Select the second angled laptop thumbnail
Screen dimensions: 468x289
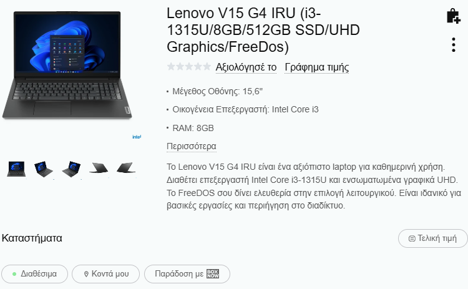click(x=44, y=169)
